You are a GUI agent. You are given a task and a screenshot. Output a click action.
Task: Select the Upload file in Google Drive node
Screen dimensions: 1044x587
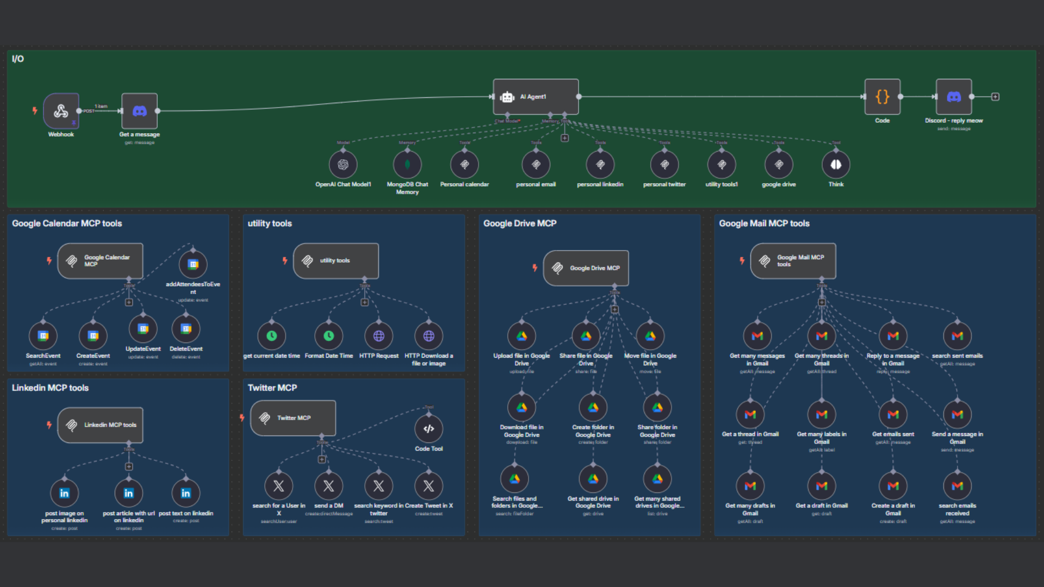coord(521,336)
